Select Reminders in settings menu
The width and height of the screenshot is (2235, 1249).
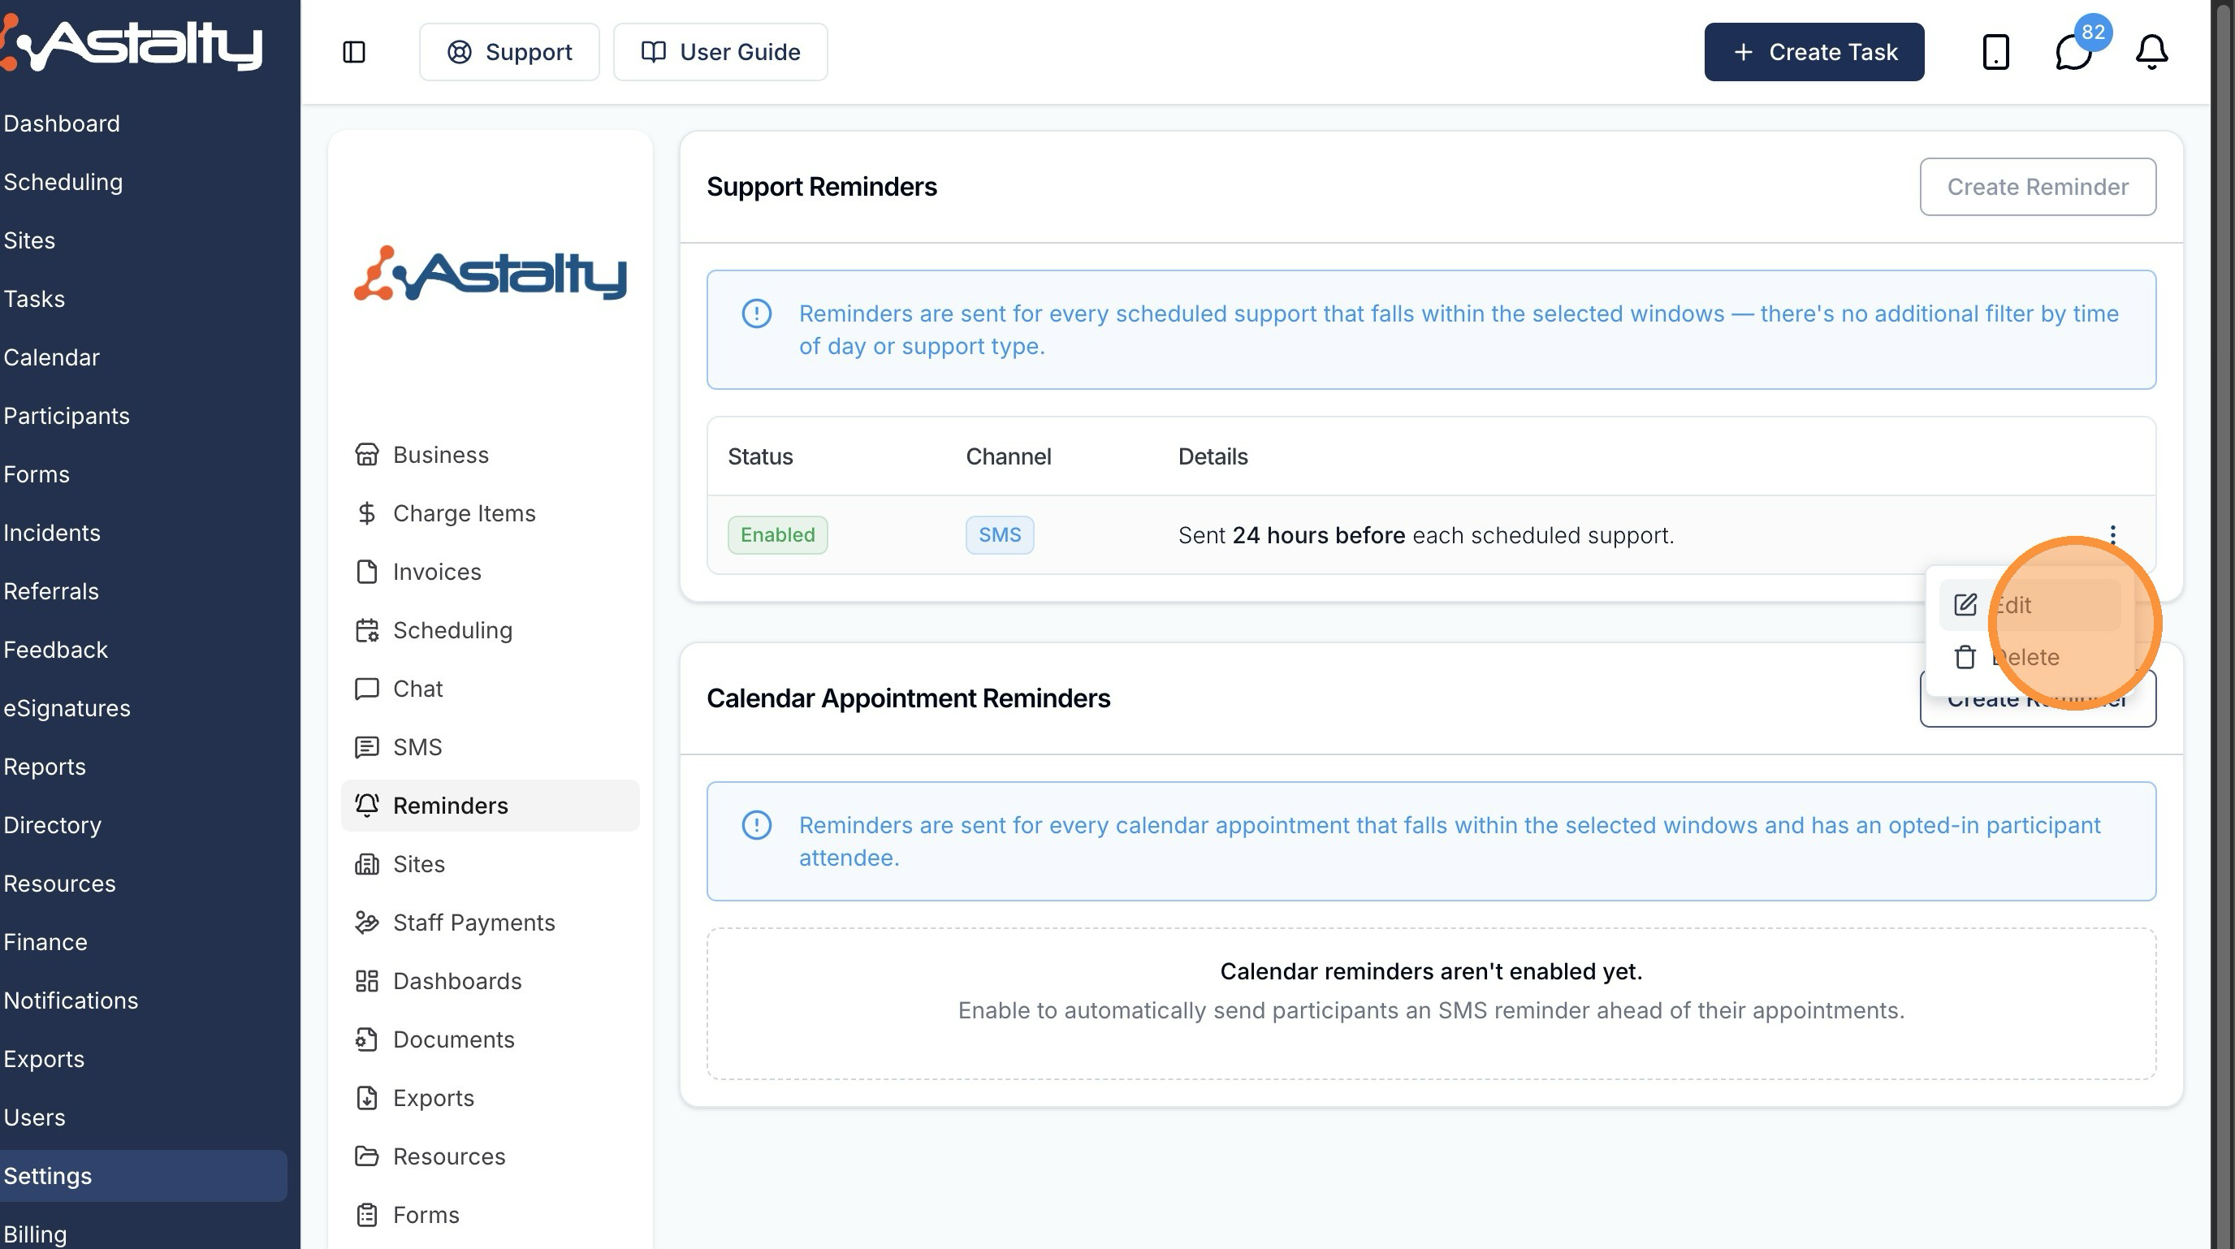point(491,806)
